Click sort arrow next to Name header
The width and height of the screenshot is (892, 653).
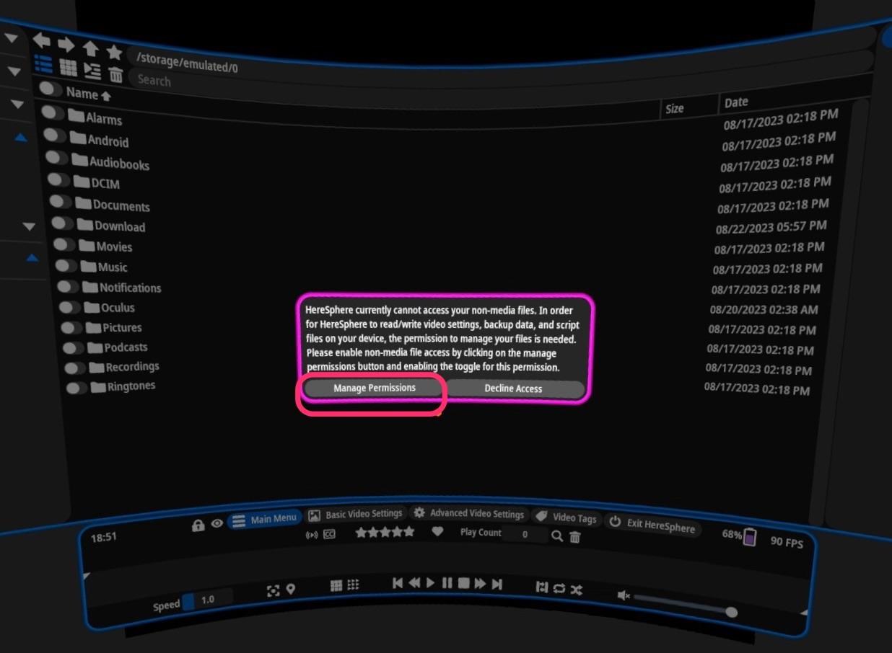click(106, 96)
